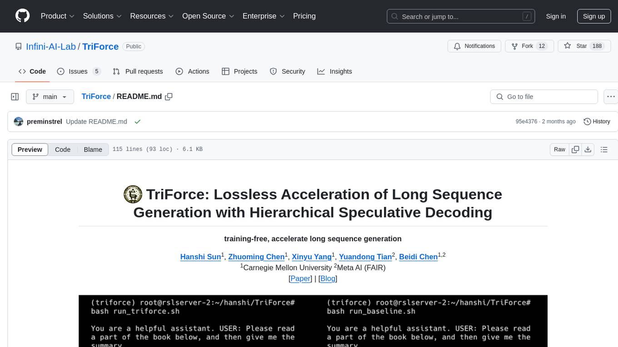Switch to the Projects tab
The height and width of the screenshot is (347, 618).
click(x=239, y=71)
